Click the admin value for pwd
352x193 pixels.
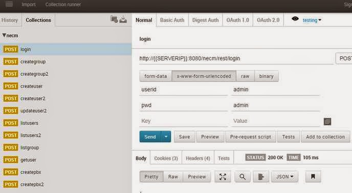click(275, 105)
